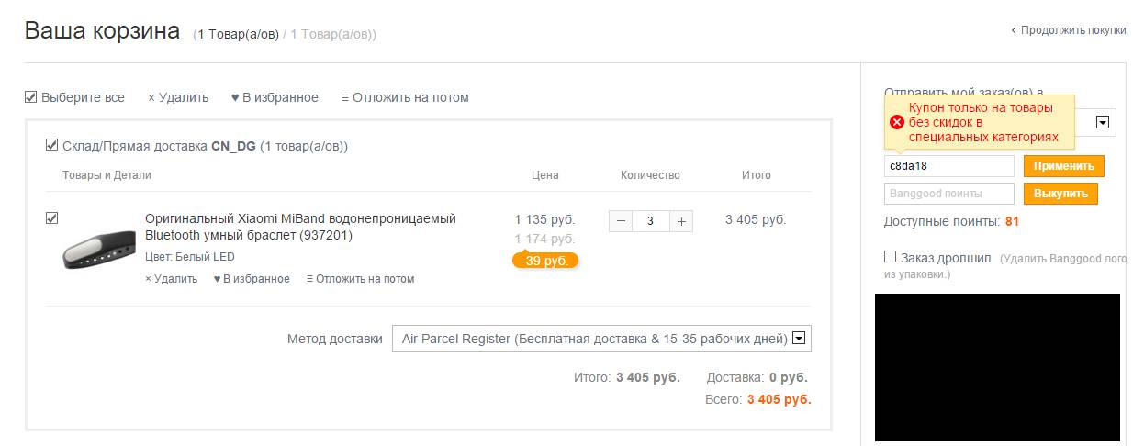Uncheck the Xiaomi MiBand item checkbox
The height and width of the screenshot is (446, 1133).
coord(51,217)
